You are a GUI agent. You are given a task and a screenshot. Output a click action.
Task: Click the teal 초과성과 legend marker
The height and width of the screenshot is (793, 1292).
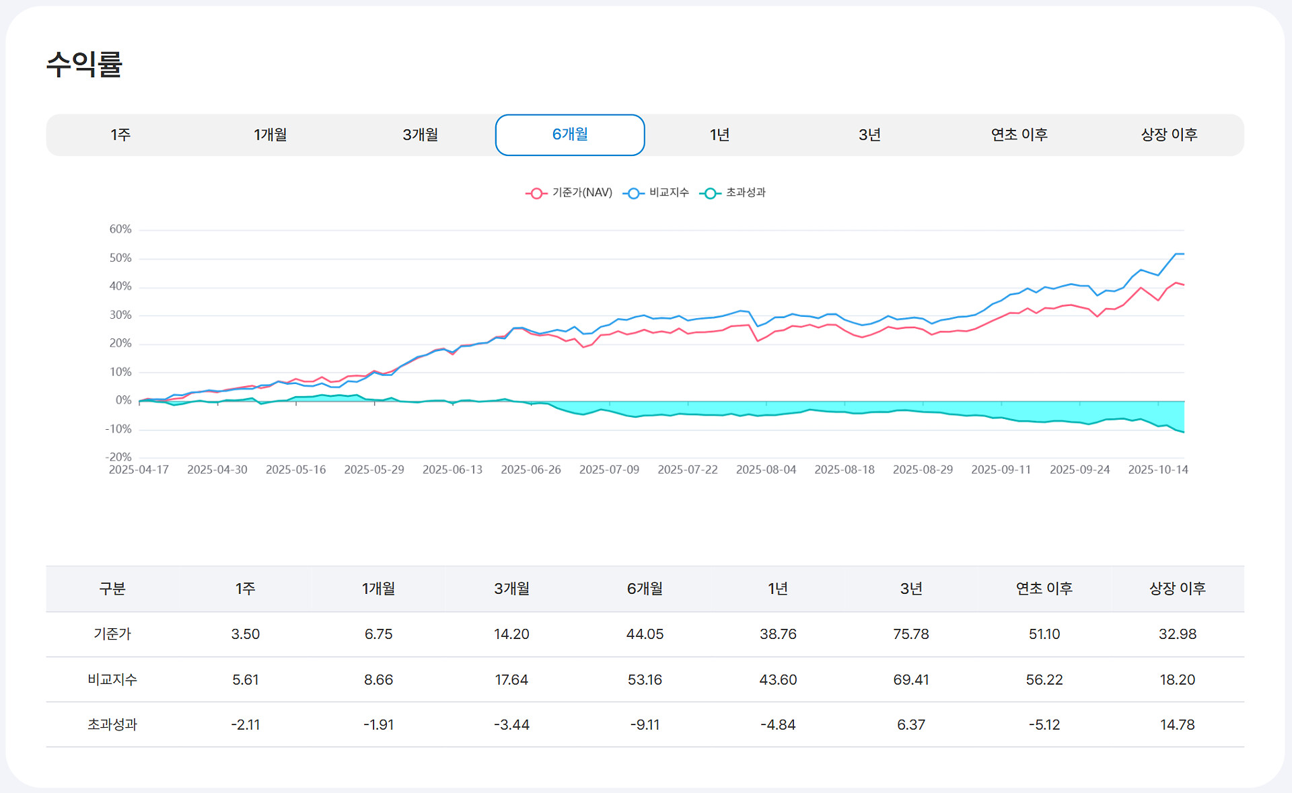[x=710, y=194]
